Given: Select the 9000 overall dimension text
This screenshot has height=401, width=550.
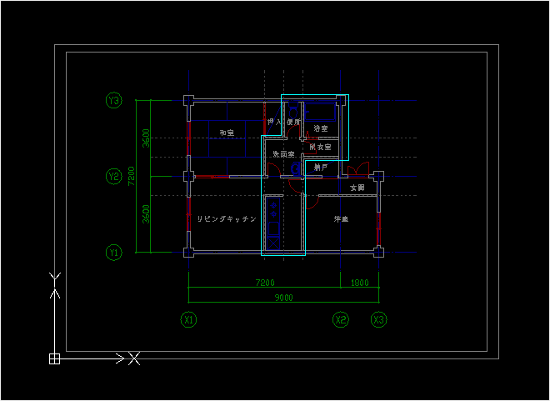Looking at the screenshot, I should click(283, 298).
